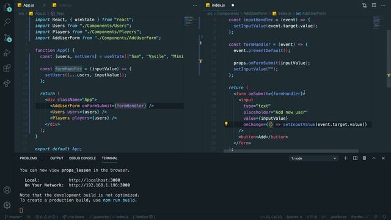This screenshot has width=391, height=220.
Task: Split the right editor
Action: (374, 5)
